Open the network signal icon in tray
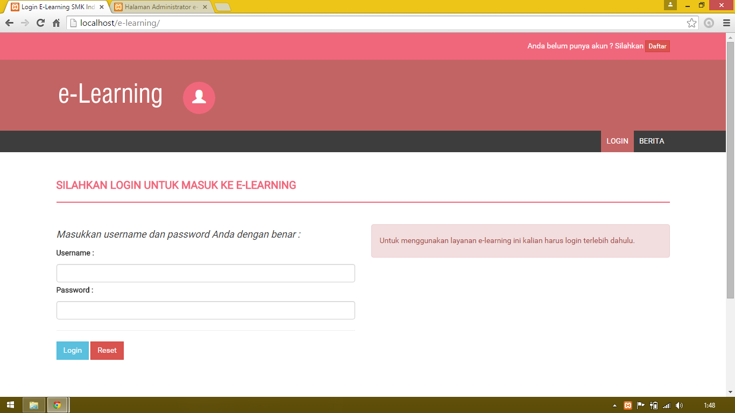The width and height of the screenshot is (735, 413). [667, 405]
